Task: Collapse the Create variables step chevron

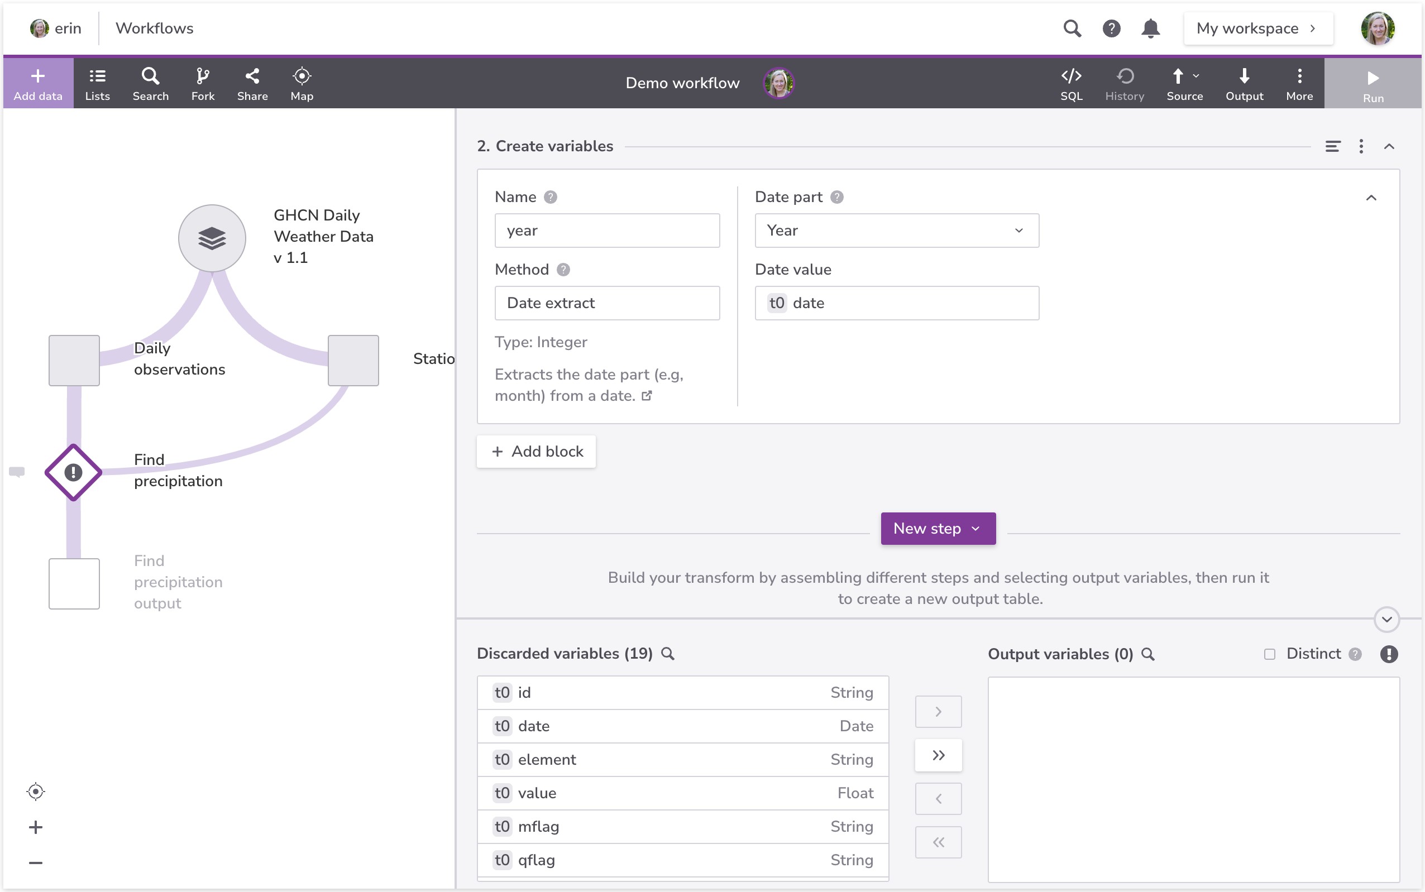Action: click(x=1389, y=146)
